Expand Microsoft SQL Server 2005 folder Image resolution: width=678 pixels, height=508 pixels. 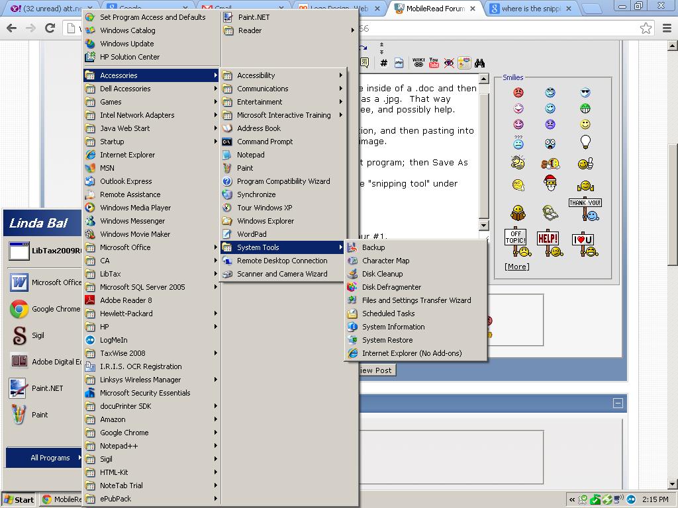tap(152, 287)
